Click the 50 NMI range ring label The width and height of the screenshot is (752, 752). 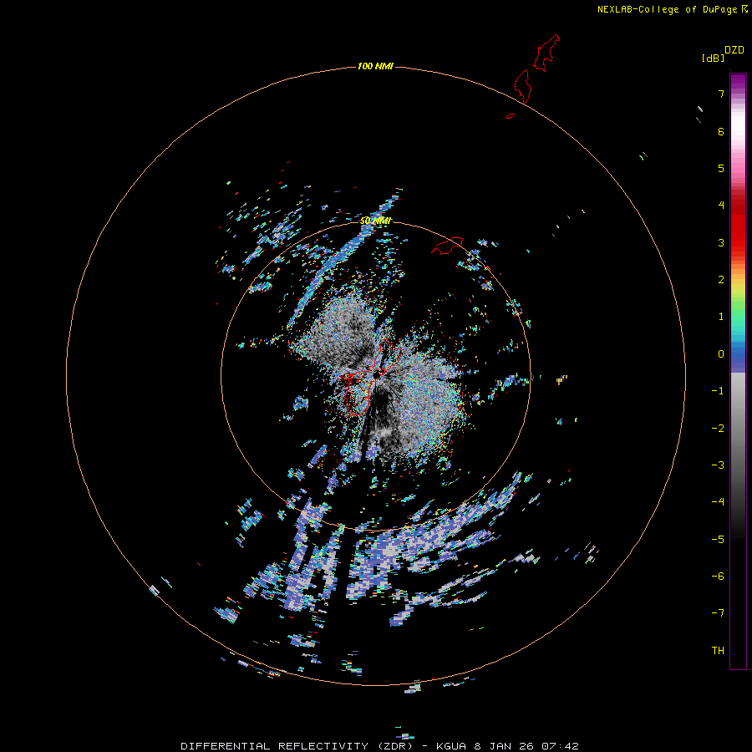375,221
